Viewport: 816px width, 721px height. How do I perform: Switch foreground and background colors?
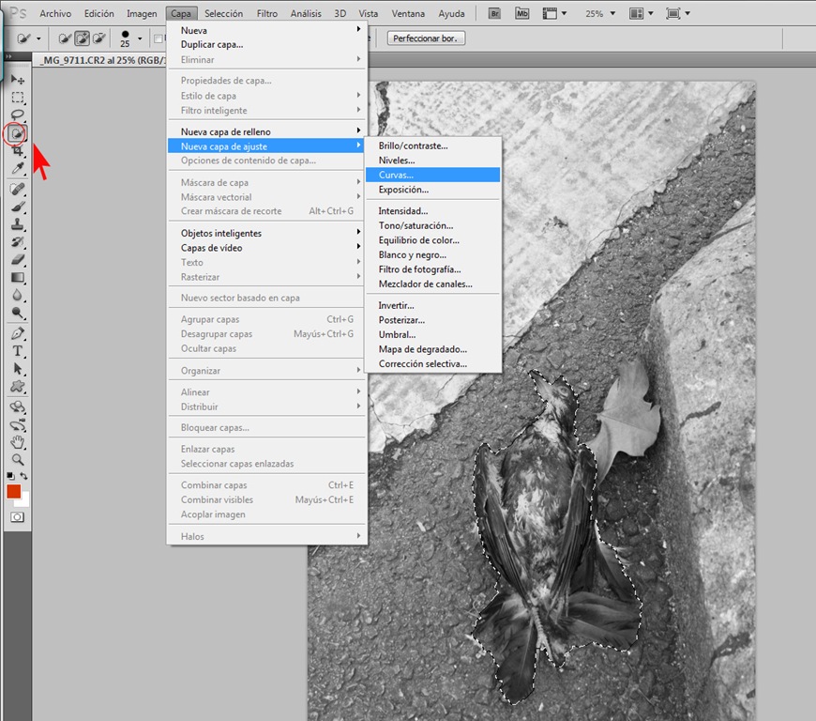click(x=23, y=476)
